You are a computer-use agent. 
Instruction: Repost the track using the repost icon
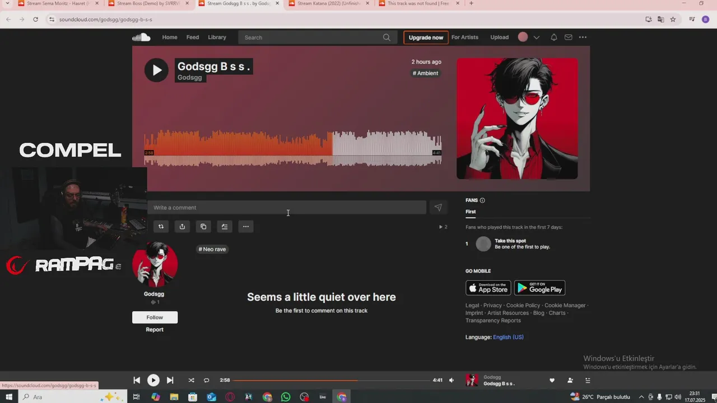161,227
